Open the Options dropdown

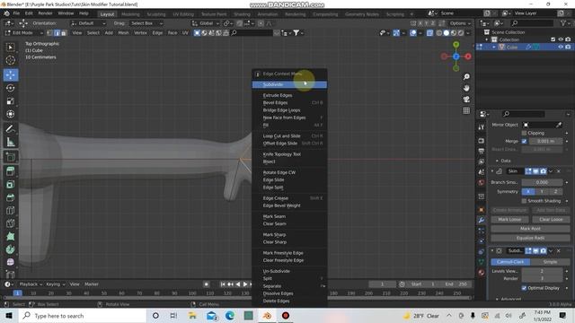(460, 23)
